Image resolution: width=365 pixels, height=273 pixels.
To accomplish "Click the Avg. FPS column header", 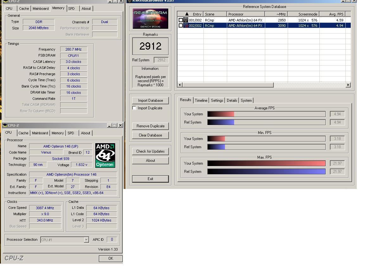I will (x=332, y=14).
